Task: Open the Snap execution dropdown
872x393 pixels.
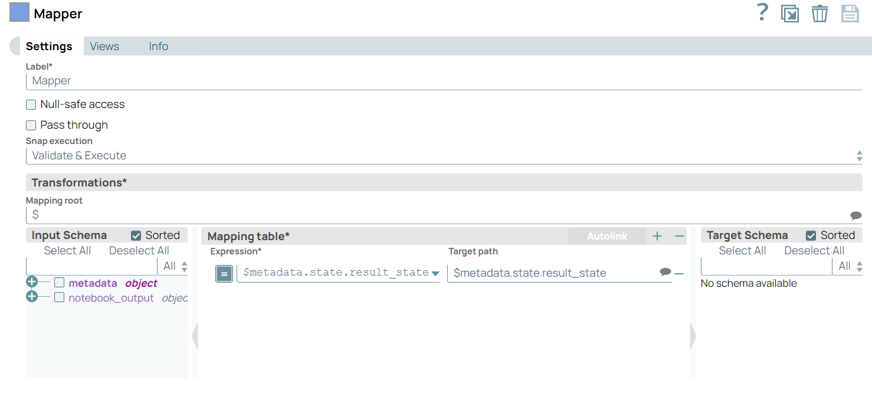Action: click(444, 156)
